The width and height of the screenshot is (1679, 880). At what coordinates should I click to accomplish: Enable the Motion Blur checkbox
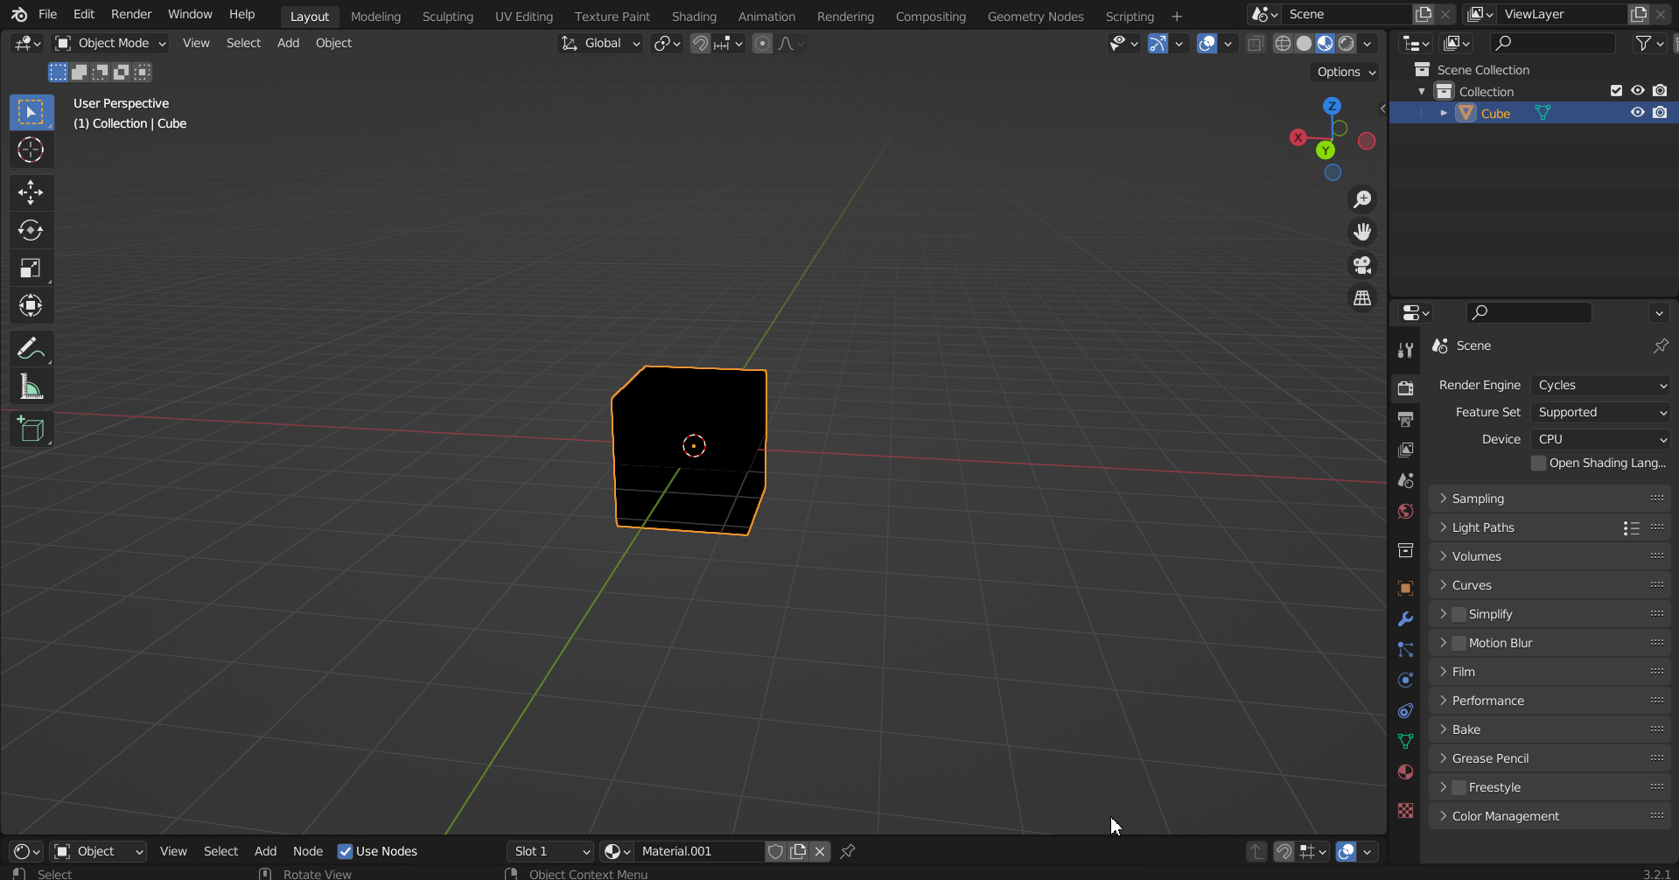(x=1459, y=643)
